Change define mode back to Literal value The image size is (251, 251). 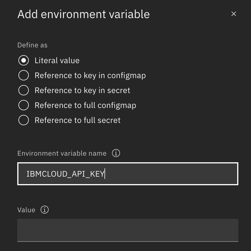point(24,60)
